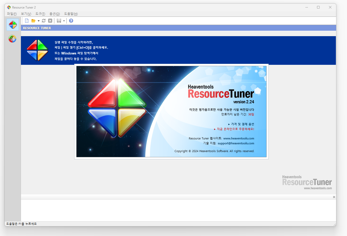Image resolution: width=347 pixels, height=236 pixels.
Task: Select the Resource Tuner sidebar icon
Action: [13, 25]
